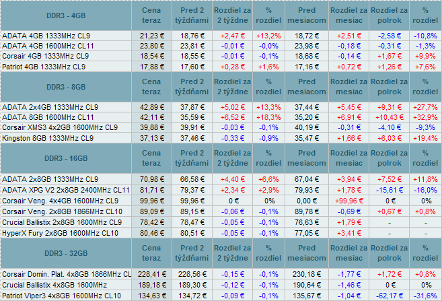Select the +3,41 € monthly difference
This screenshot has width=442, height=301.
[x=349, y=233]
